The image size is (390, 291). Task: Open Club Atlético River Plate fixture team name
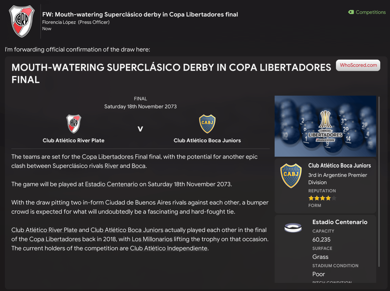coord(74,140)
